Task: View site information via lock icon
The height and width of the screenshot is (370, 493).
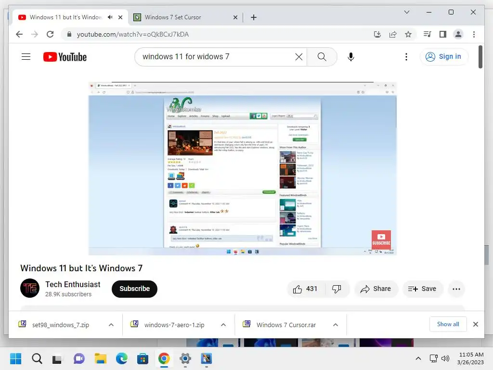Action: 69,34
